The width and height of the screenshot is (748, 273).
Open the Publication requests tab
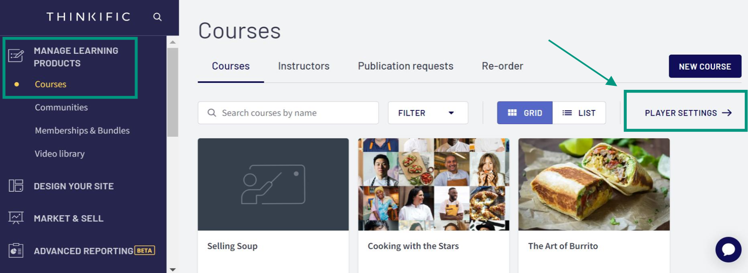(x=405, y=66)
